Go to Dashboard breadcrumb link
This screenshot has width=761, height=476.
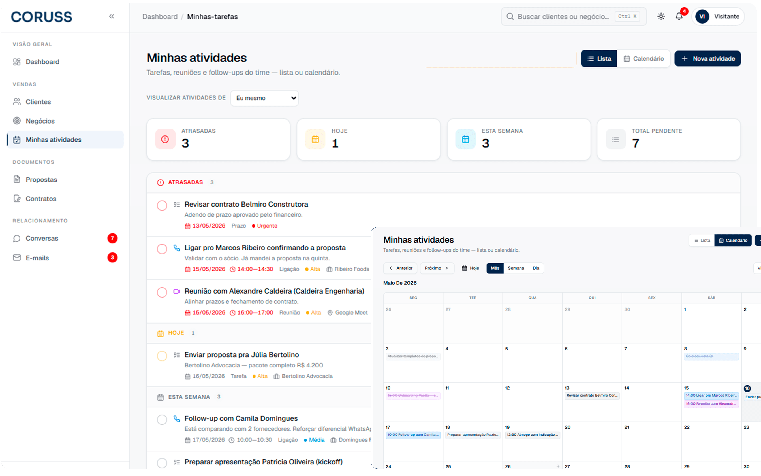(160, 17)
